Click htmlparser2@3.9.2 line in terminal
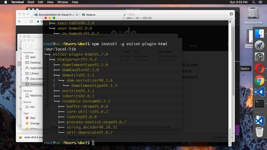Viewport: 267px width, 150px height. click(x=77, y=60)
